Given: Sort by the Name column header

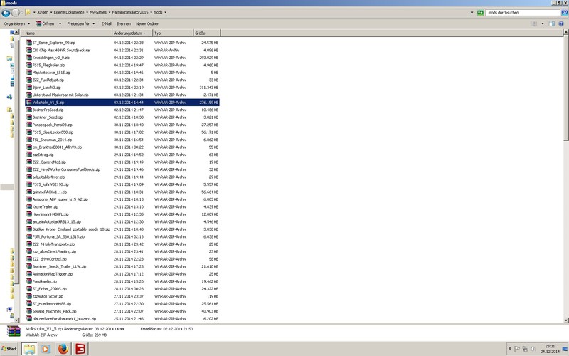Looking at the screenshot, I should 68,33.
